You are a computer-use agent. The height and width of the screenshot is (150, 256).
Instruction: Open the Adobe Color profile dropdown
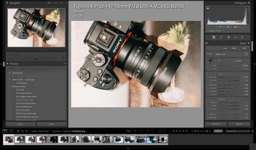pos(222,54)
